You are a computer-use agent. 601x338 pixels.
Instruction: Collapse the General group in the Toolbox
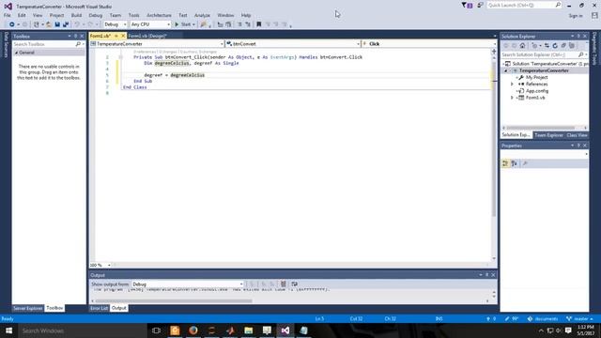point(17,53)
